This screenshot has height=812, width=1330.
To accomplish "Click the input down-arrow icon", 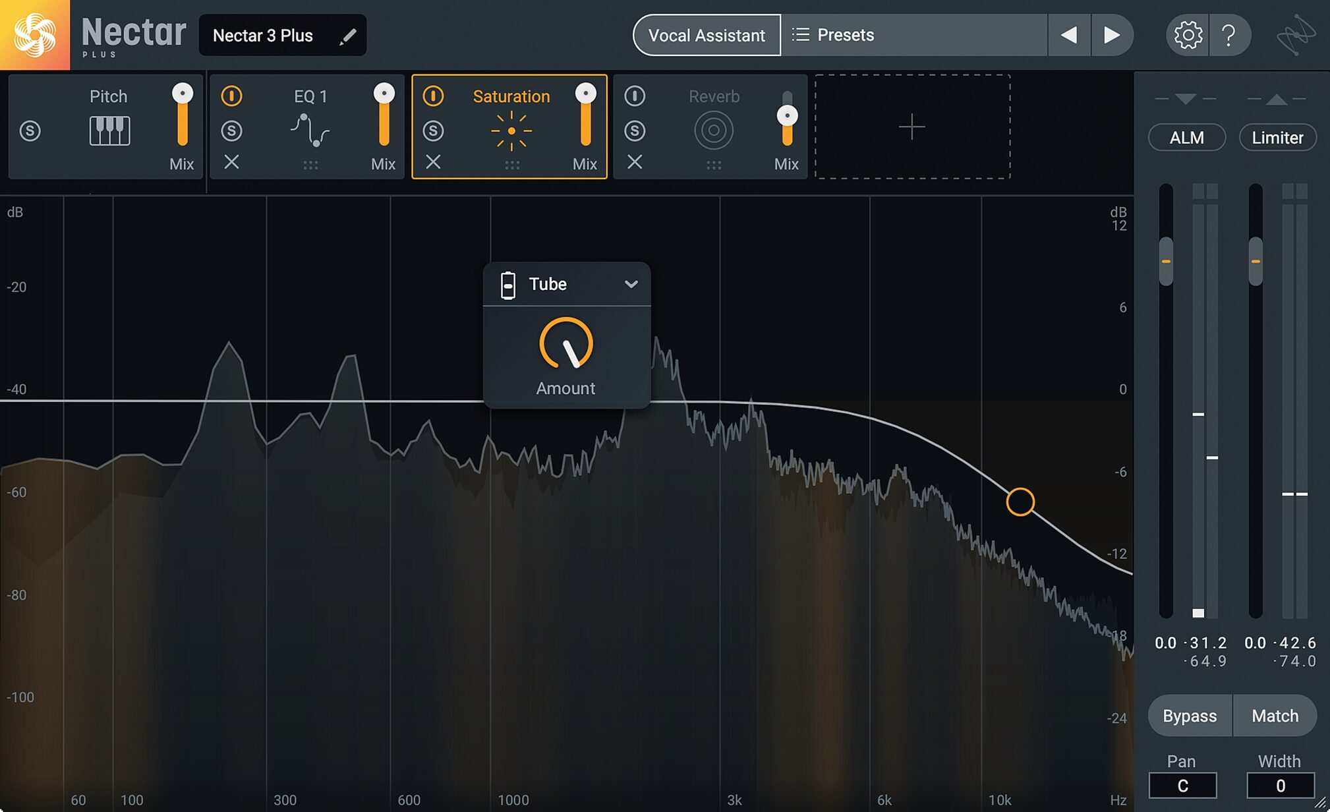I will [1185, 99].
